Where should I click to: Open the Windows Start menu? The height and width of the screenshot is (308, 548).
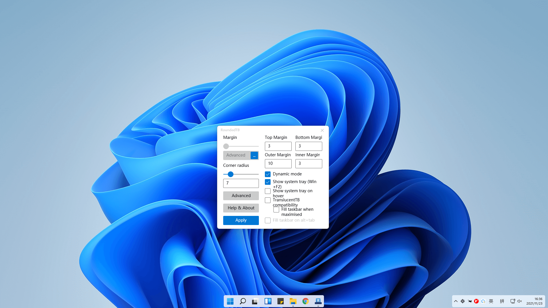click(230, 301)
